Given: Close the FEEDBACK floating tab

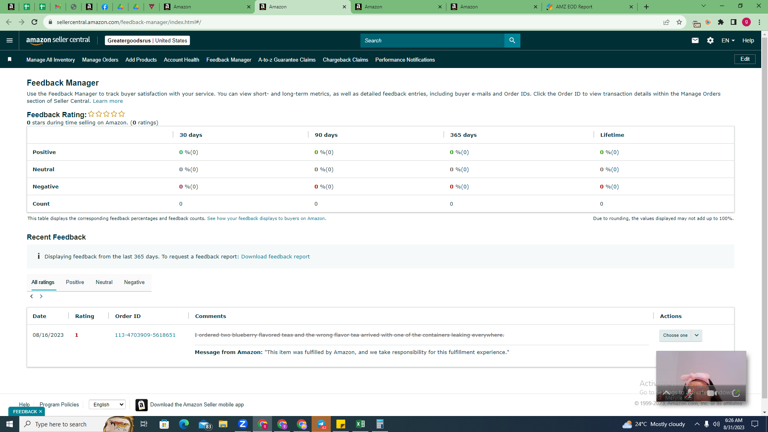Looking at the screenshot, I should click(40, 412).
